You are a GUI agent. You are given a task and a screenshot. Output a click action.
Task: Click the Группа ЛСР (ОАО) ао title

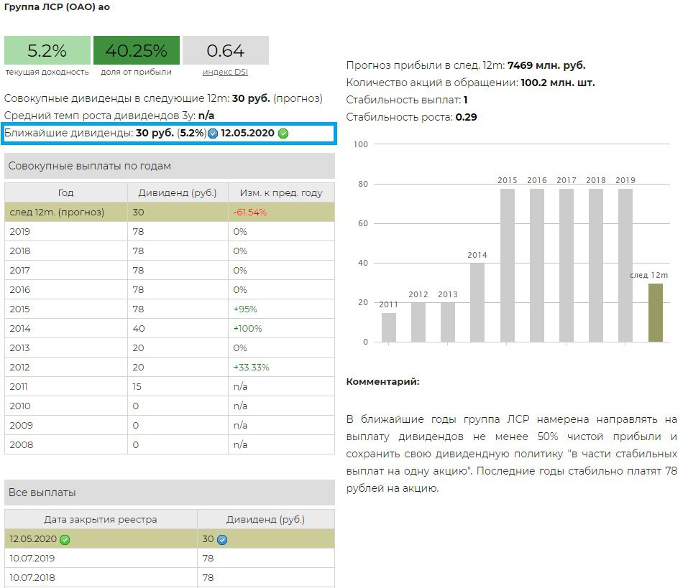click(x=57, y=6)
